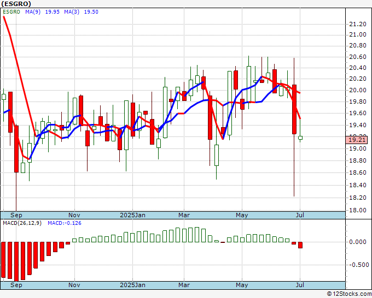Click the 20.80 price axis label
The image size is (372, 298).
(x=358, y=45)
